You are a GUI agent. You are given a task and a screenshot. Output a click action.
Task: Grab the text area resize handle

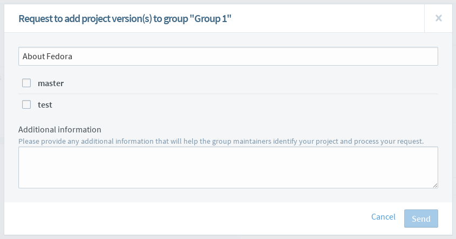coord(435,185)
